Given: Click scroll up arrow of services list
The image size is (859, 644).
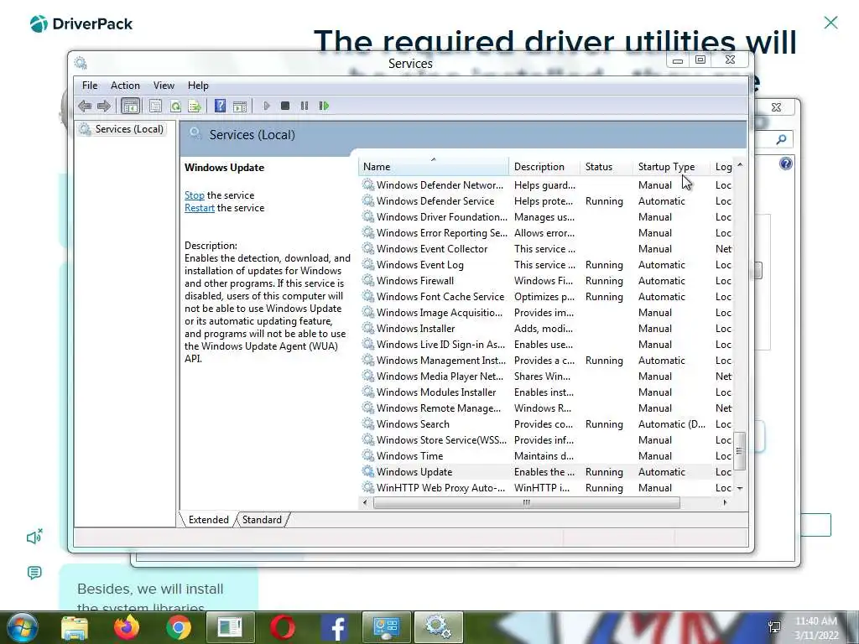Looking at the screenshot, I should [x=740, y=165].
